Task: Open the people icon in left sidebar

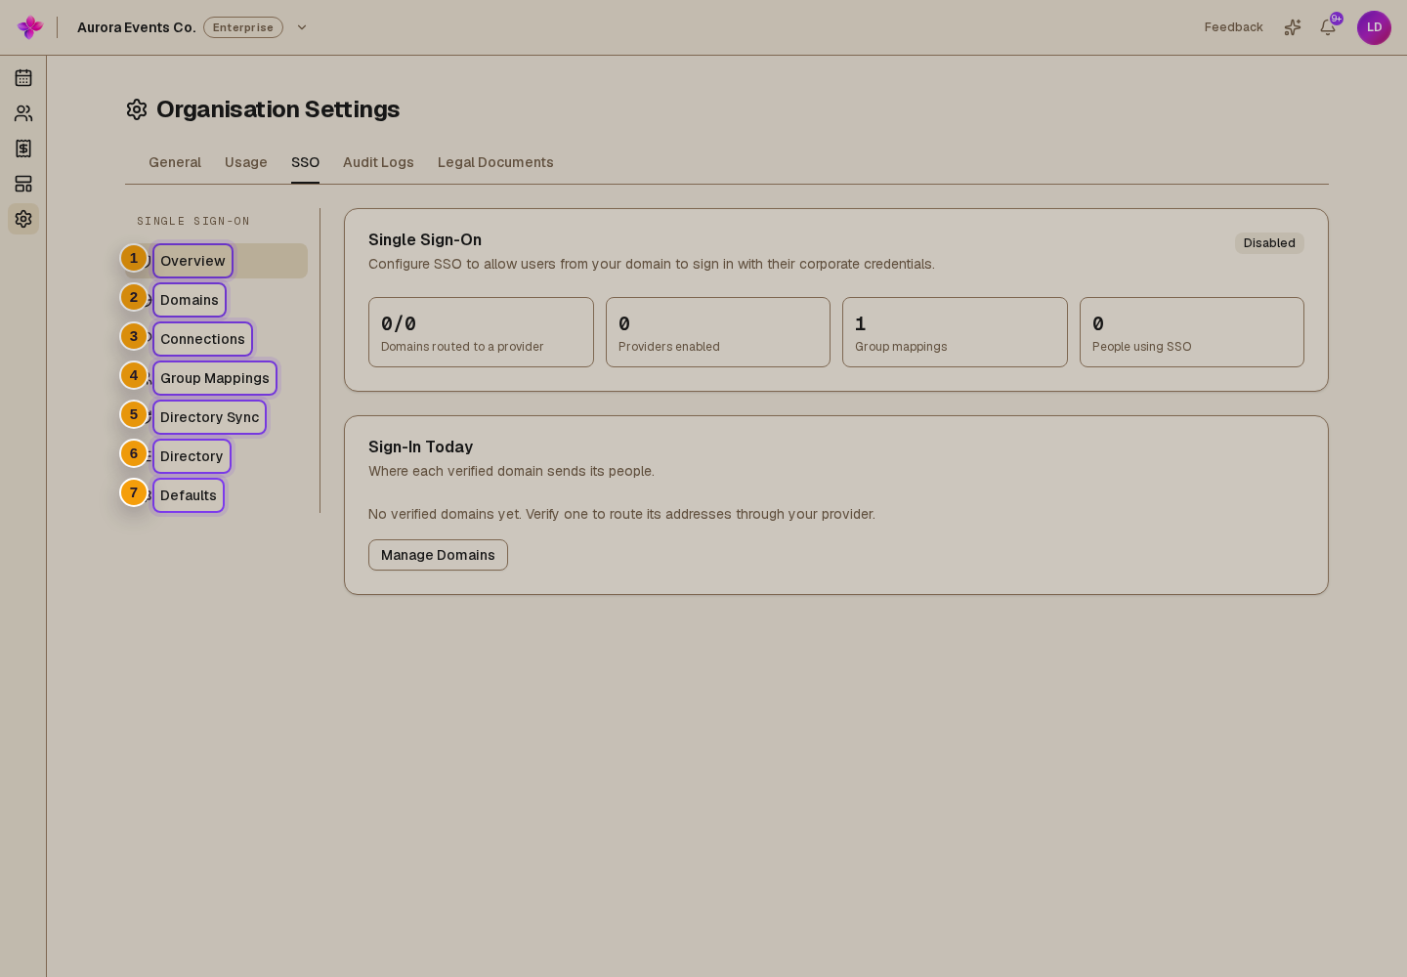Action: click(23, 113)
